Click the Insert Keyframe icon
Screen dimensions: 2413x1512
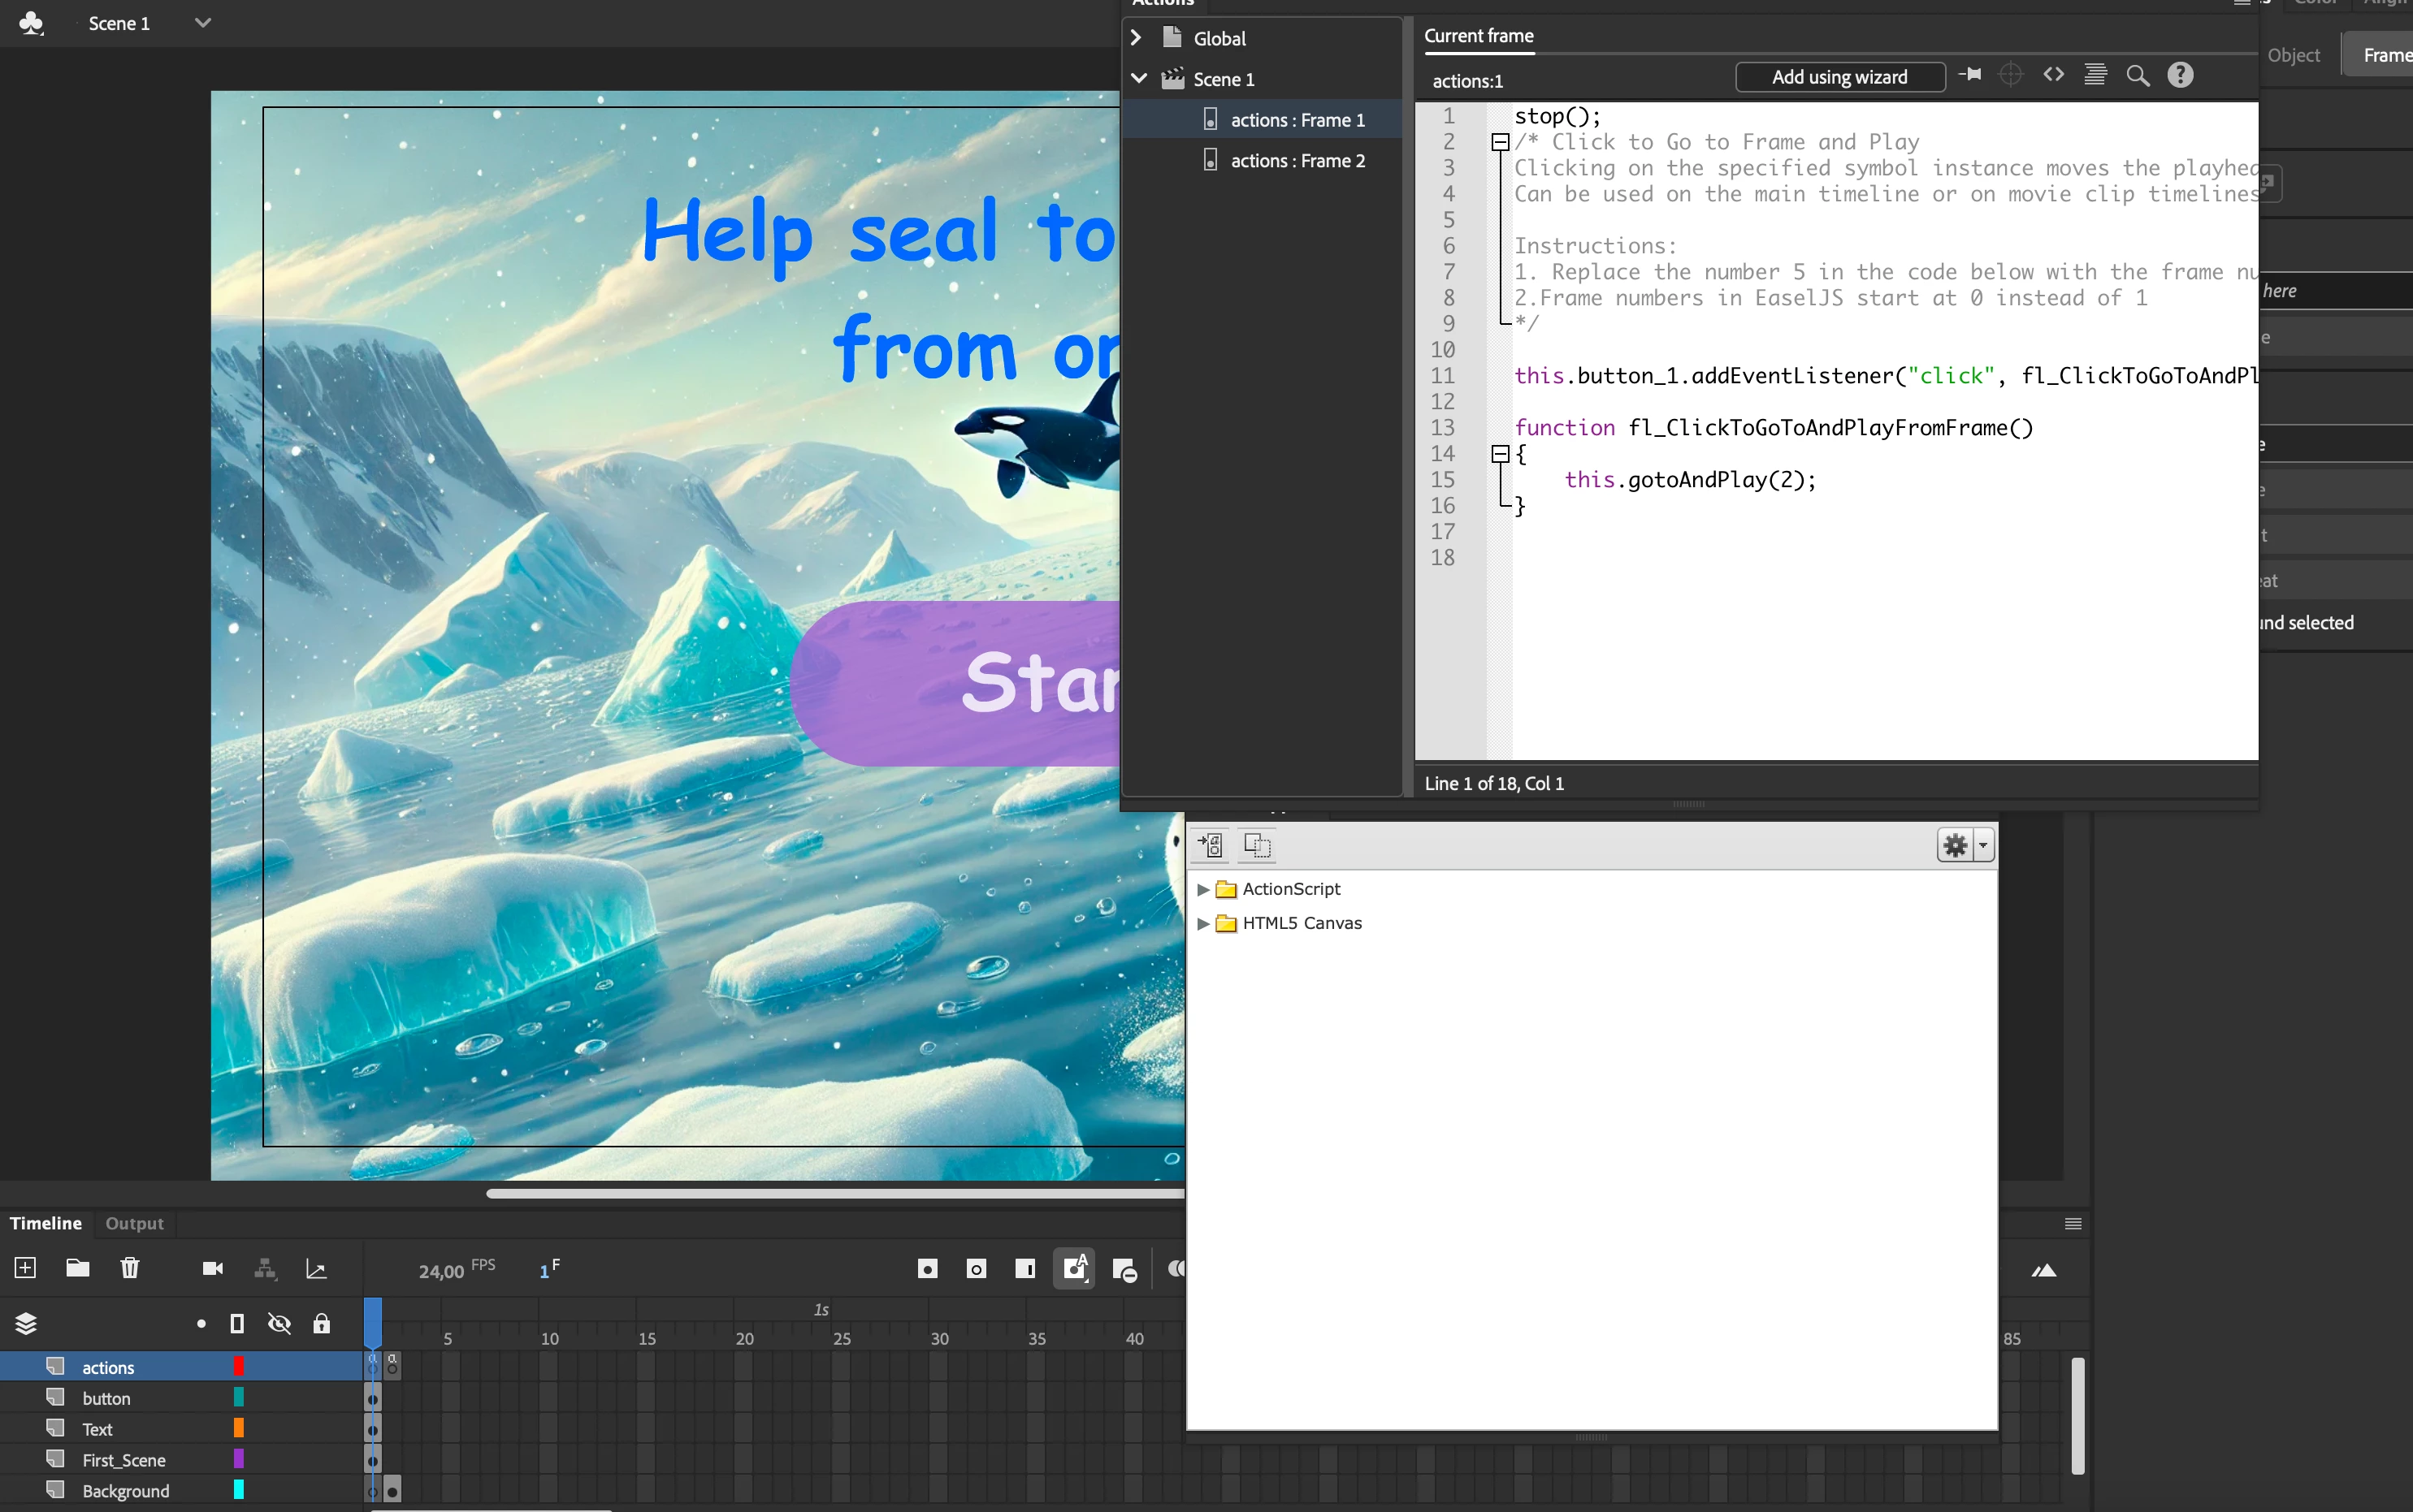pyautogui.click(x=926, y=1269)
